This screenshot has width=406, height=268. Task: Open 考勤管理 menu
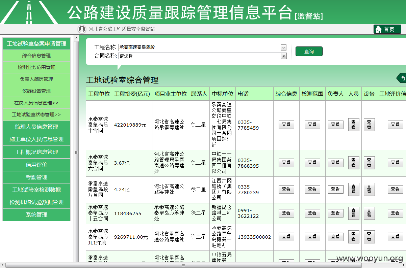coord(36,177)
